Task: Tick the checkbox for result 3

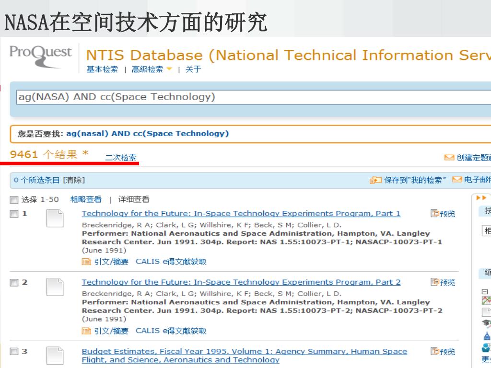Action: pos(14,351)
